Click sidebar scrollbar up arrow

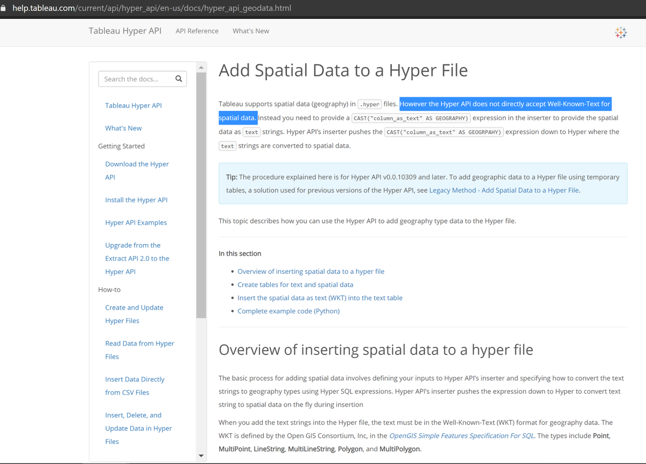(x=201, y=68)
